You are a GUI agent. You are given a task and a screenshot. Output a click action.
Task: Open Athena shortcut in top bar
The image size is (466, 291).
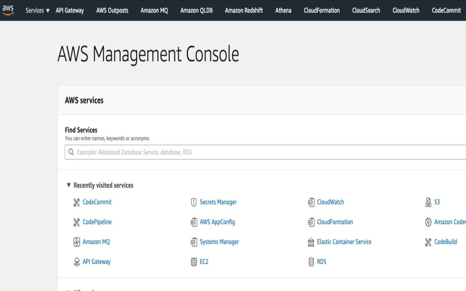(x=283, y=11)
